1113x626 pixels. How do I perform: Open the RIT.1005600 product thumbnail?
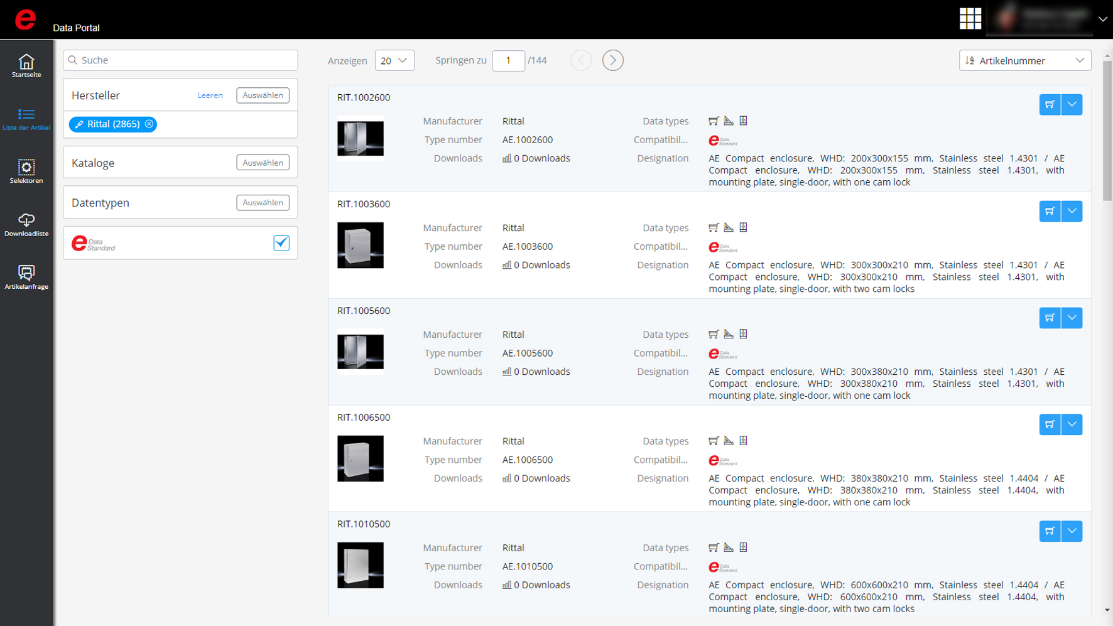point(361,352)
